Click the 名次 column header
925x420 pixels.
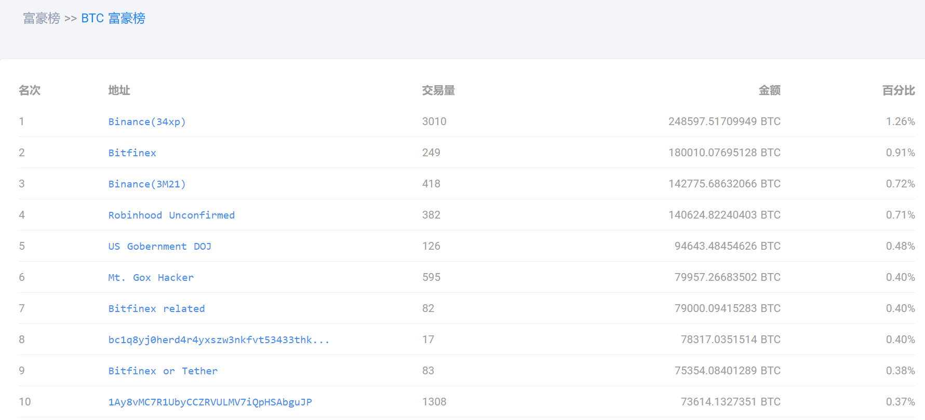[30, 90]
